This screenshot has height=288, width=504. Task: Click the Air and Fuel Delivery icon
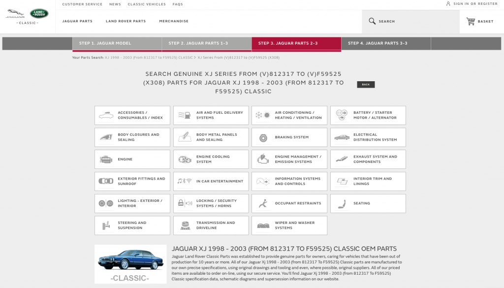click(x=185, y=115)
